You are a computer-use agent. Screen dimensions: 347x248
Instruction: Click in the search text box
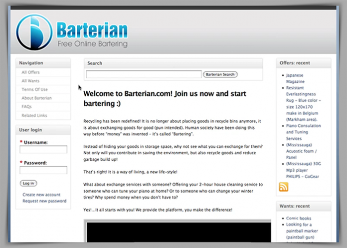[x=144, y=74]
